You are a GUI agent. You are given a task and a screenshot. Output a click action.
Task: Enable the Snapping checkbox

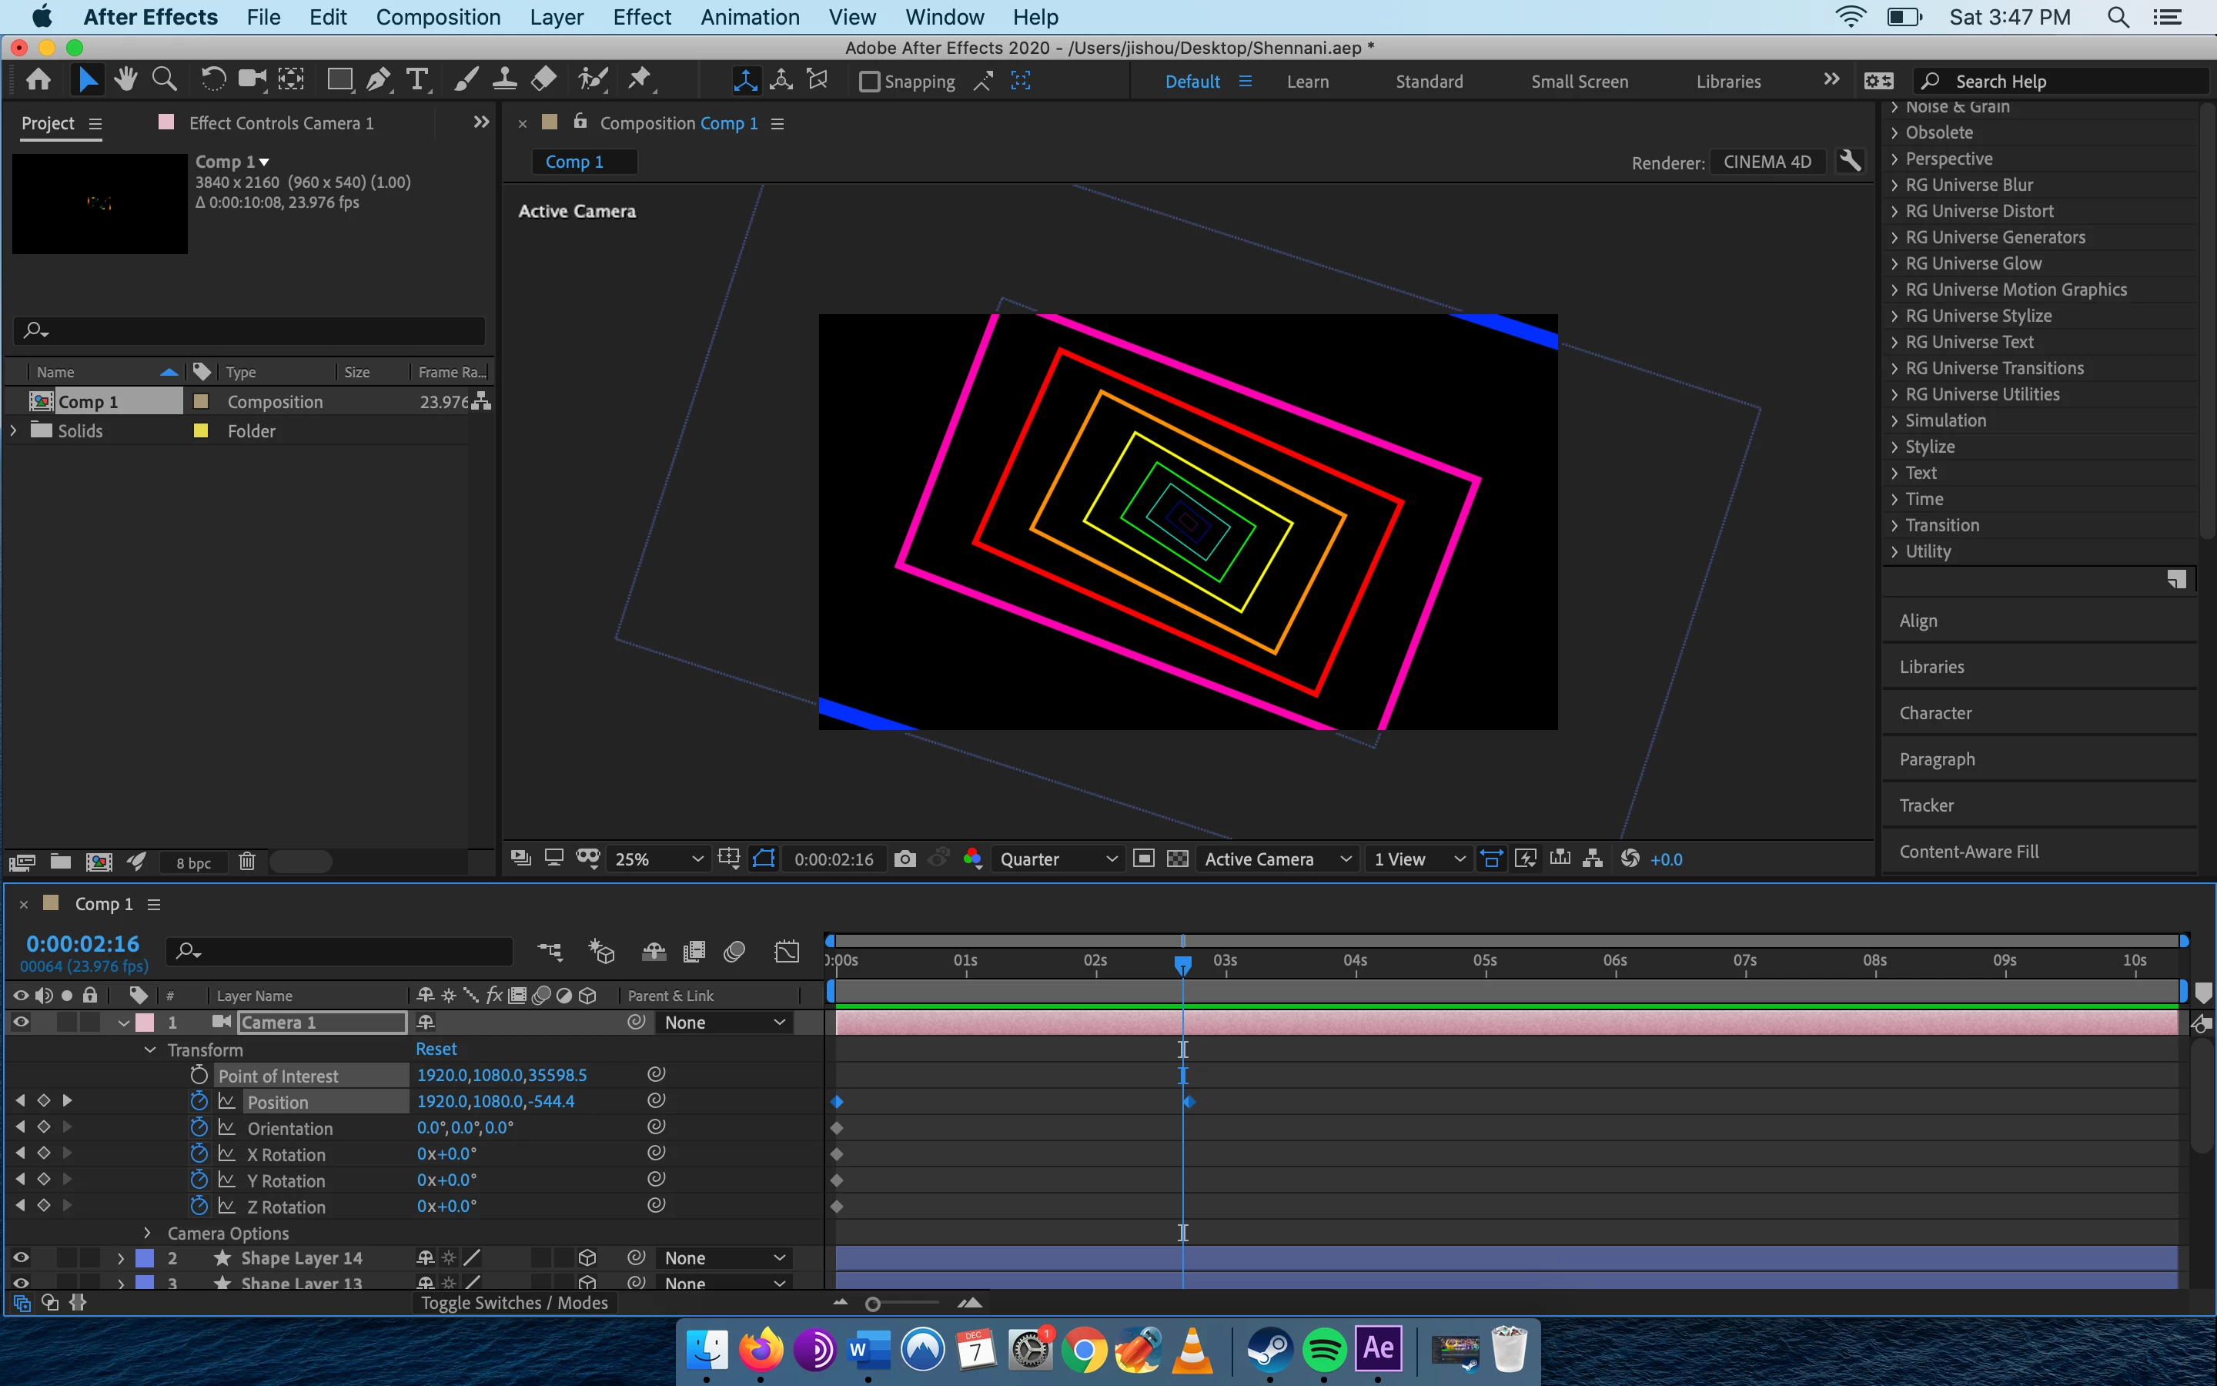pos(869,82)
